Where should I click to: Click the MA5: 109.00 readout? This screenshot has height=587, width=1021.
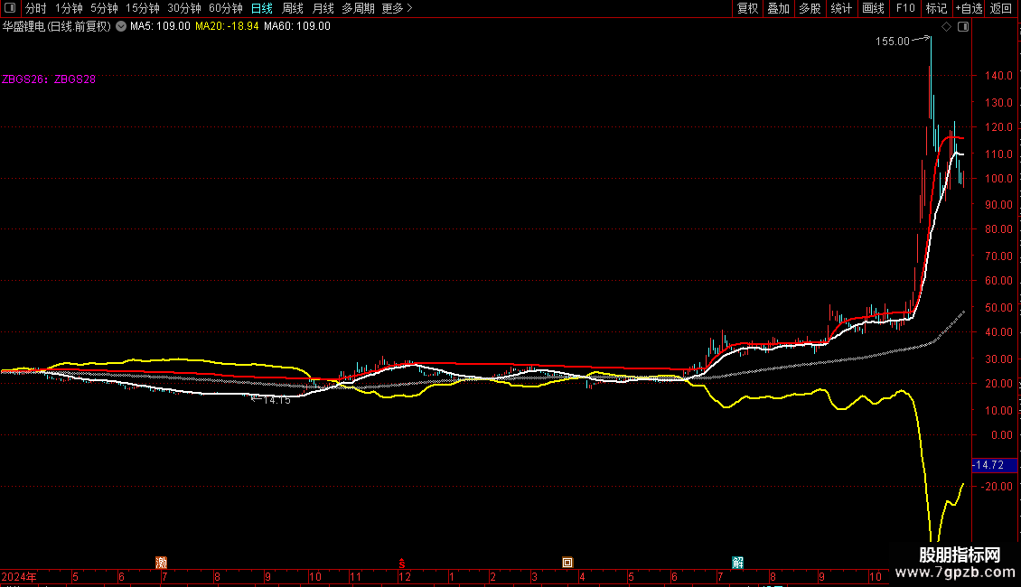coord(160,27)
